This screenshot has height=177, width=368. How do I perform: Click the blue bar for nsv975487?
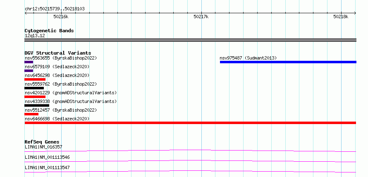click(288, 62)
